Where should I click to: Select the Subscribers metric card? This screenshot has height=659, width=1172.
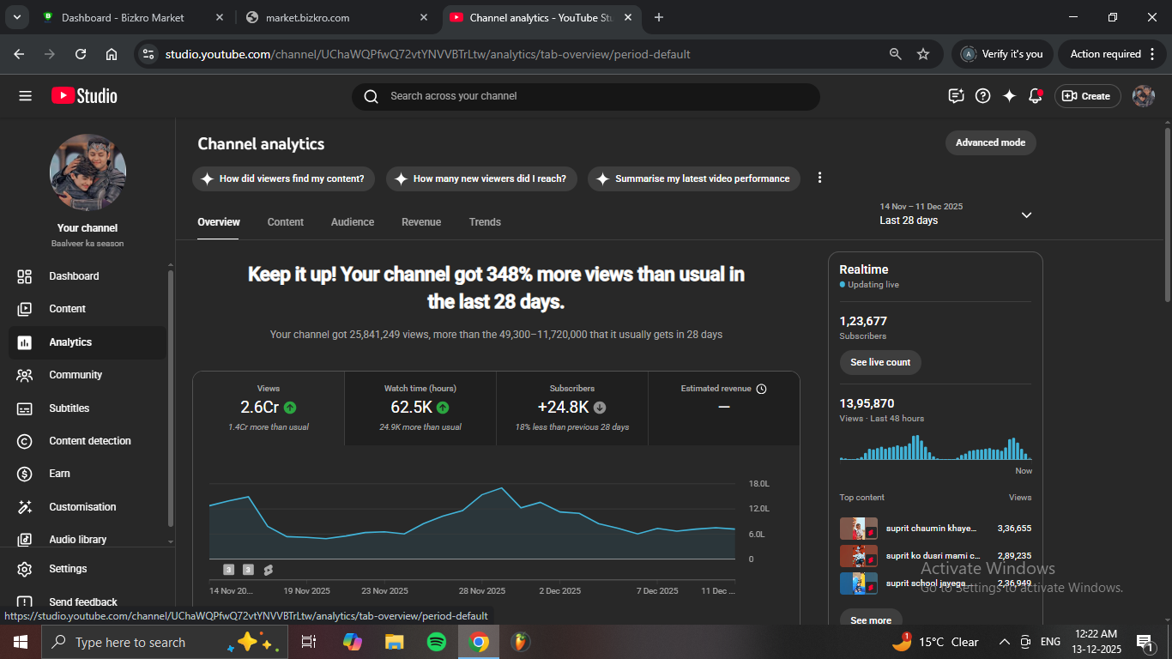click(x=571, y=408)
